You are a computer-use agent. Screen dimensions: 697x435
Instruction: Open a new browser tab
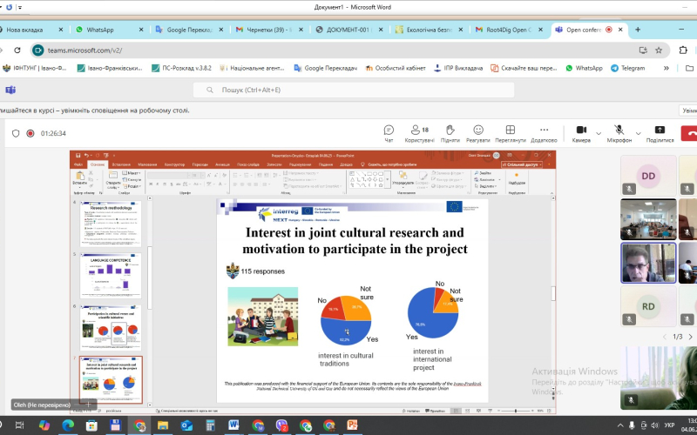coord(638,30)
